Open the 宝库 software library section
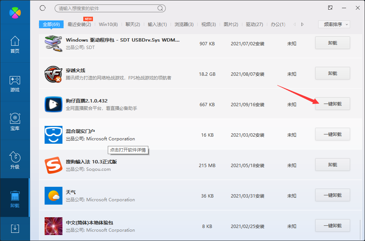Image resolution: width=365 pixels, height=241 pixels. pyautogui.click(x=15, y=122)
